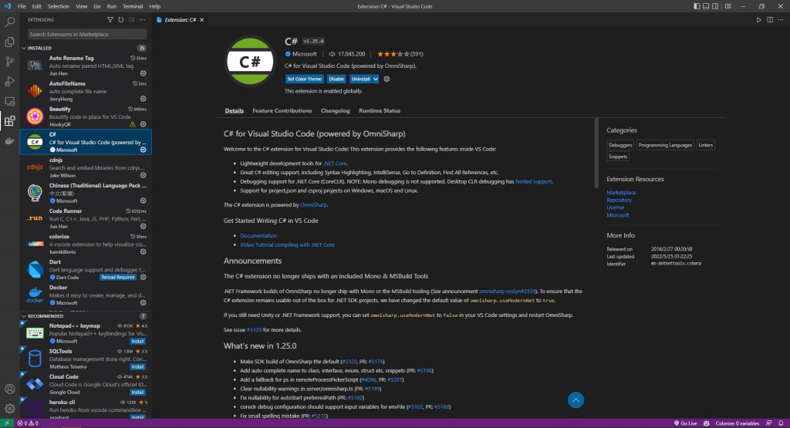Switch to the Runtime Status tab

[380, 111]
